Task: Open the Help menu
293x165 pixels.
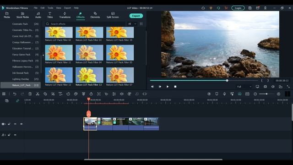Action: [x=76, y=8]
